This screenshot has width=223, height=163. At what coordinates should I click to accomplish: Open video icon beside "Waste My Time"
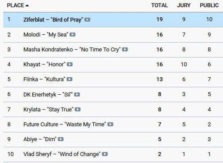click(x=110, y=124)
